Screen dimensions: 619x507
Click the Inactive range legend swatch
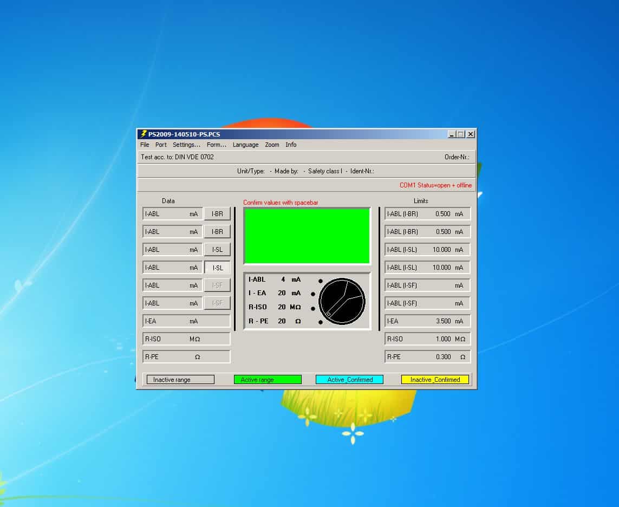(x=180, y=380)
